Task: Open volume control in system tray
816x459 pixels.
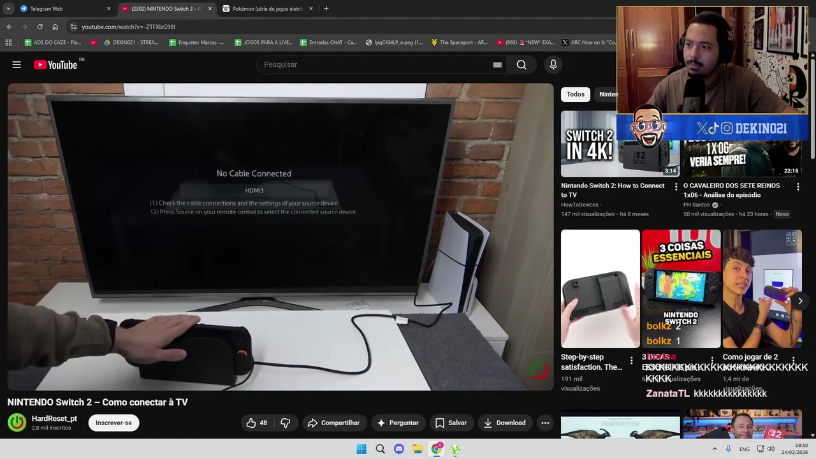Action: click(771, 449)
